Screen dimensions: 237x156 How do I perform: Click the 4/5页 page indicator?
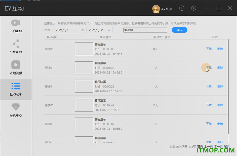tap(192, 147)
